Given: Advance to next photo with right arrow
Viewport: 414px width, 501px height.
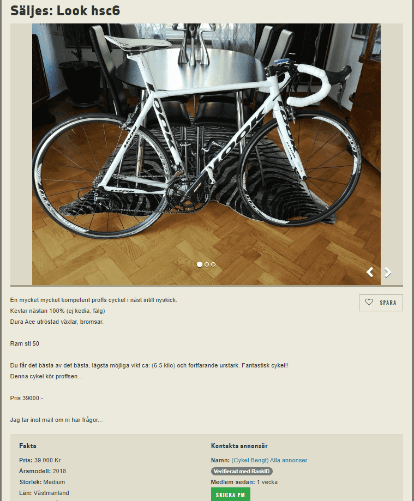Looking at the screenshot, I should click(x=388, y=272).
